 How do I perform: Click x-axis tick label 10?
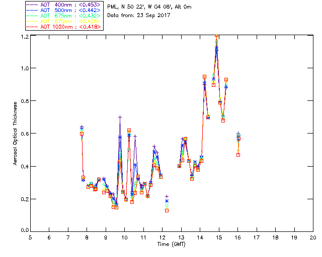point(124,237)
